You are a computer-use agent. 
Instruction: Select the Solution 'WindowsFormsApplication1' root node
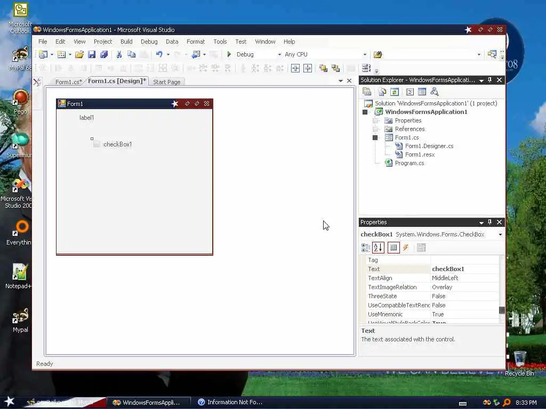point(436,103)
